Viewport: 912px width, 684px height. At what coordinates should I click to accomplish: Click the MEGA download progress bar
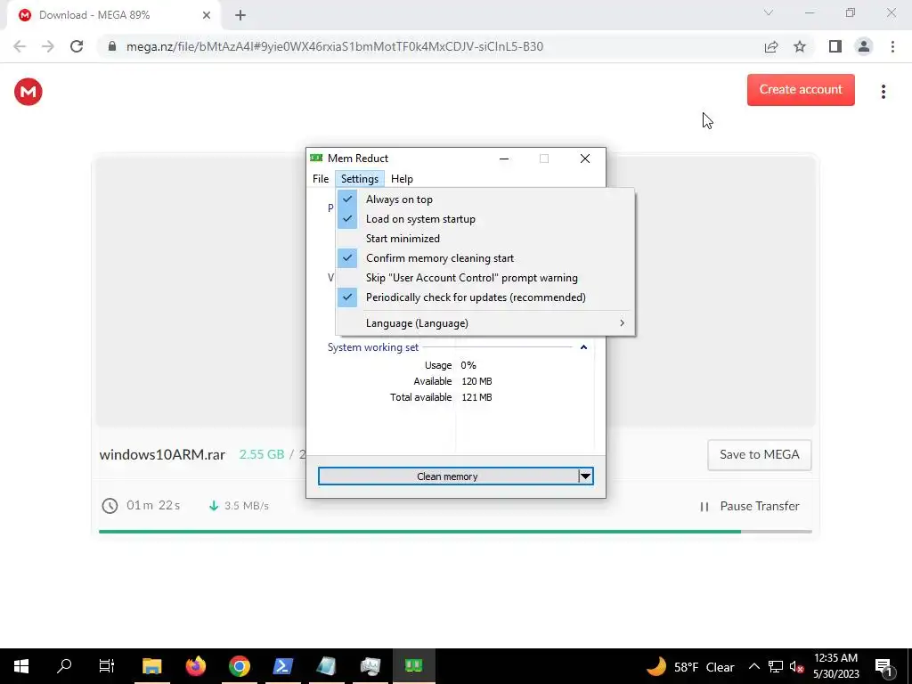point(455,532)
